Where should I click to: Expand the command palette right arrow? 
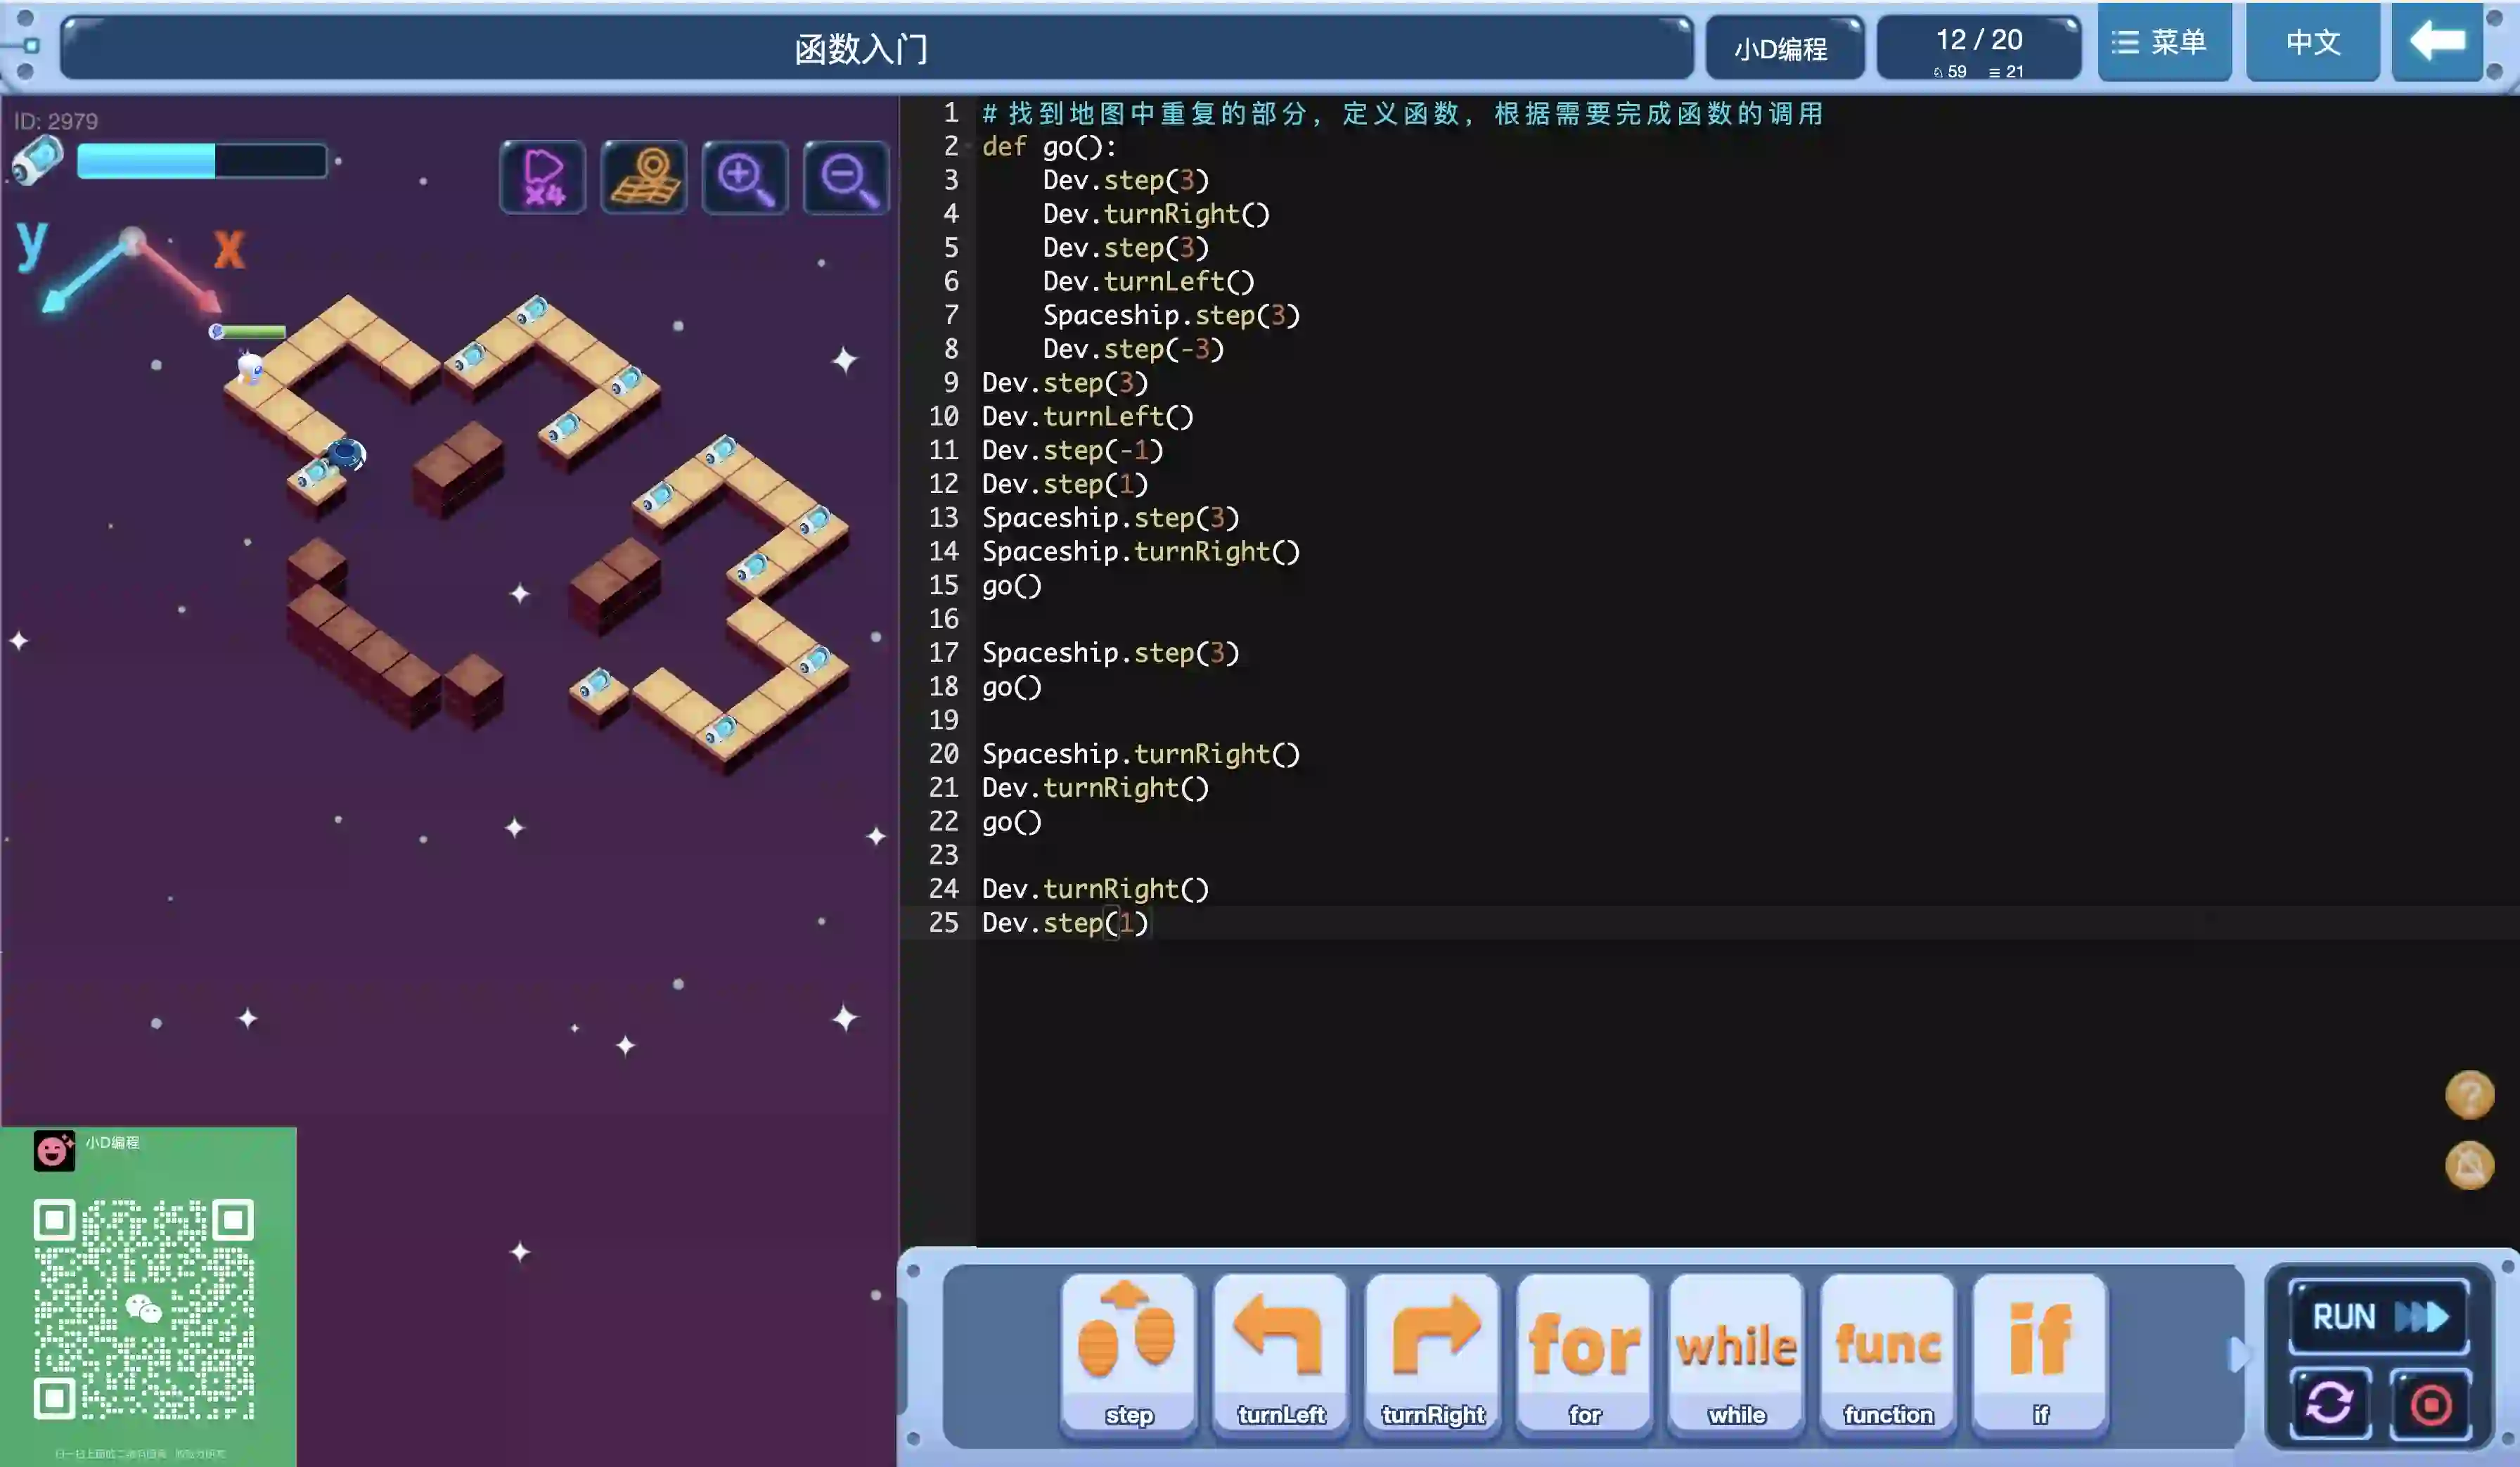coord(2238,1354)
